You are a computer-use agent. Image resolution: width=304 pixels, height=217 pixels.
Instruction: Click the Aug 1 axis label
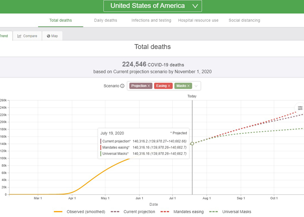point(207,198)
